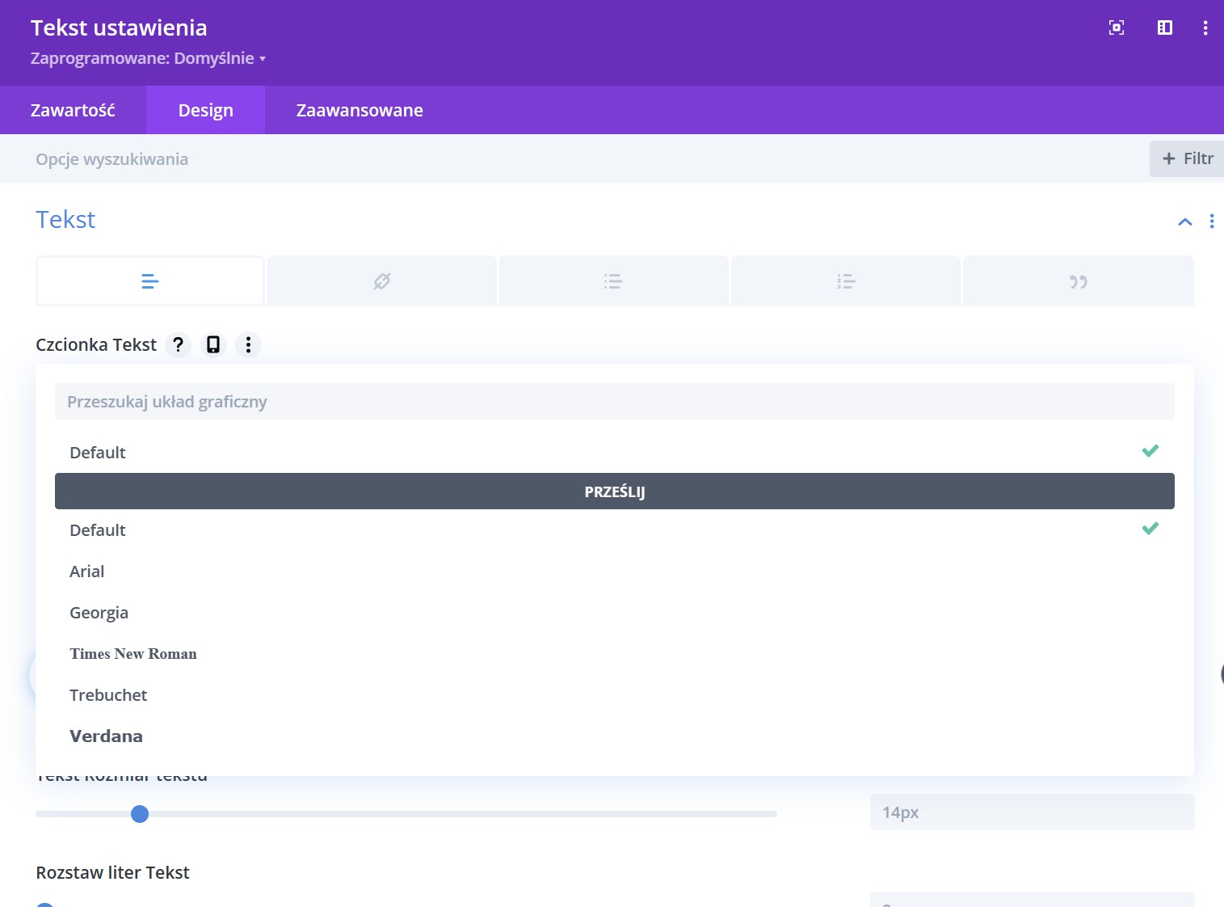Toggle the snap to sidebar icon

(x=1165, y=27)
